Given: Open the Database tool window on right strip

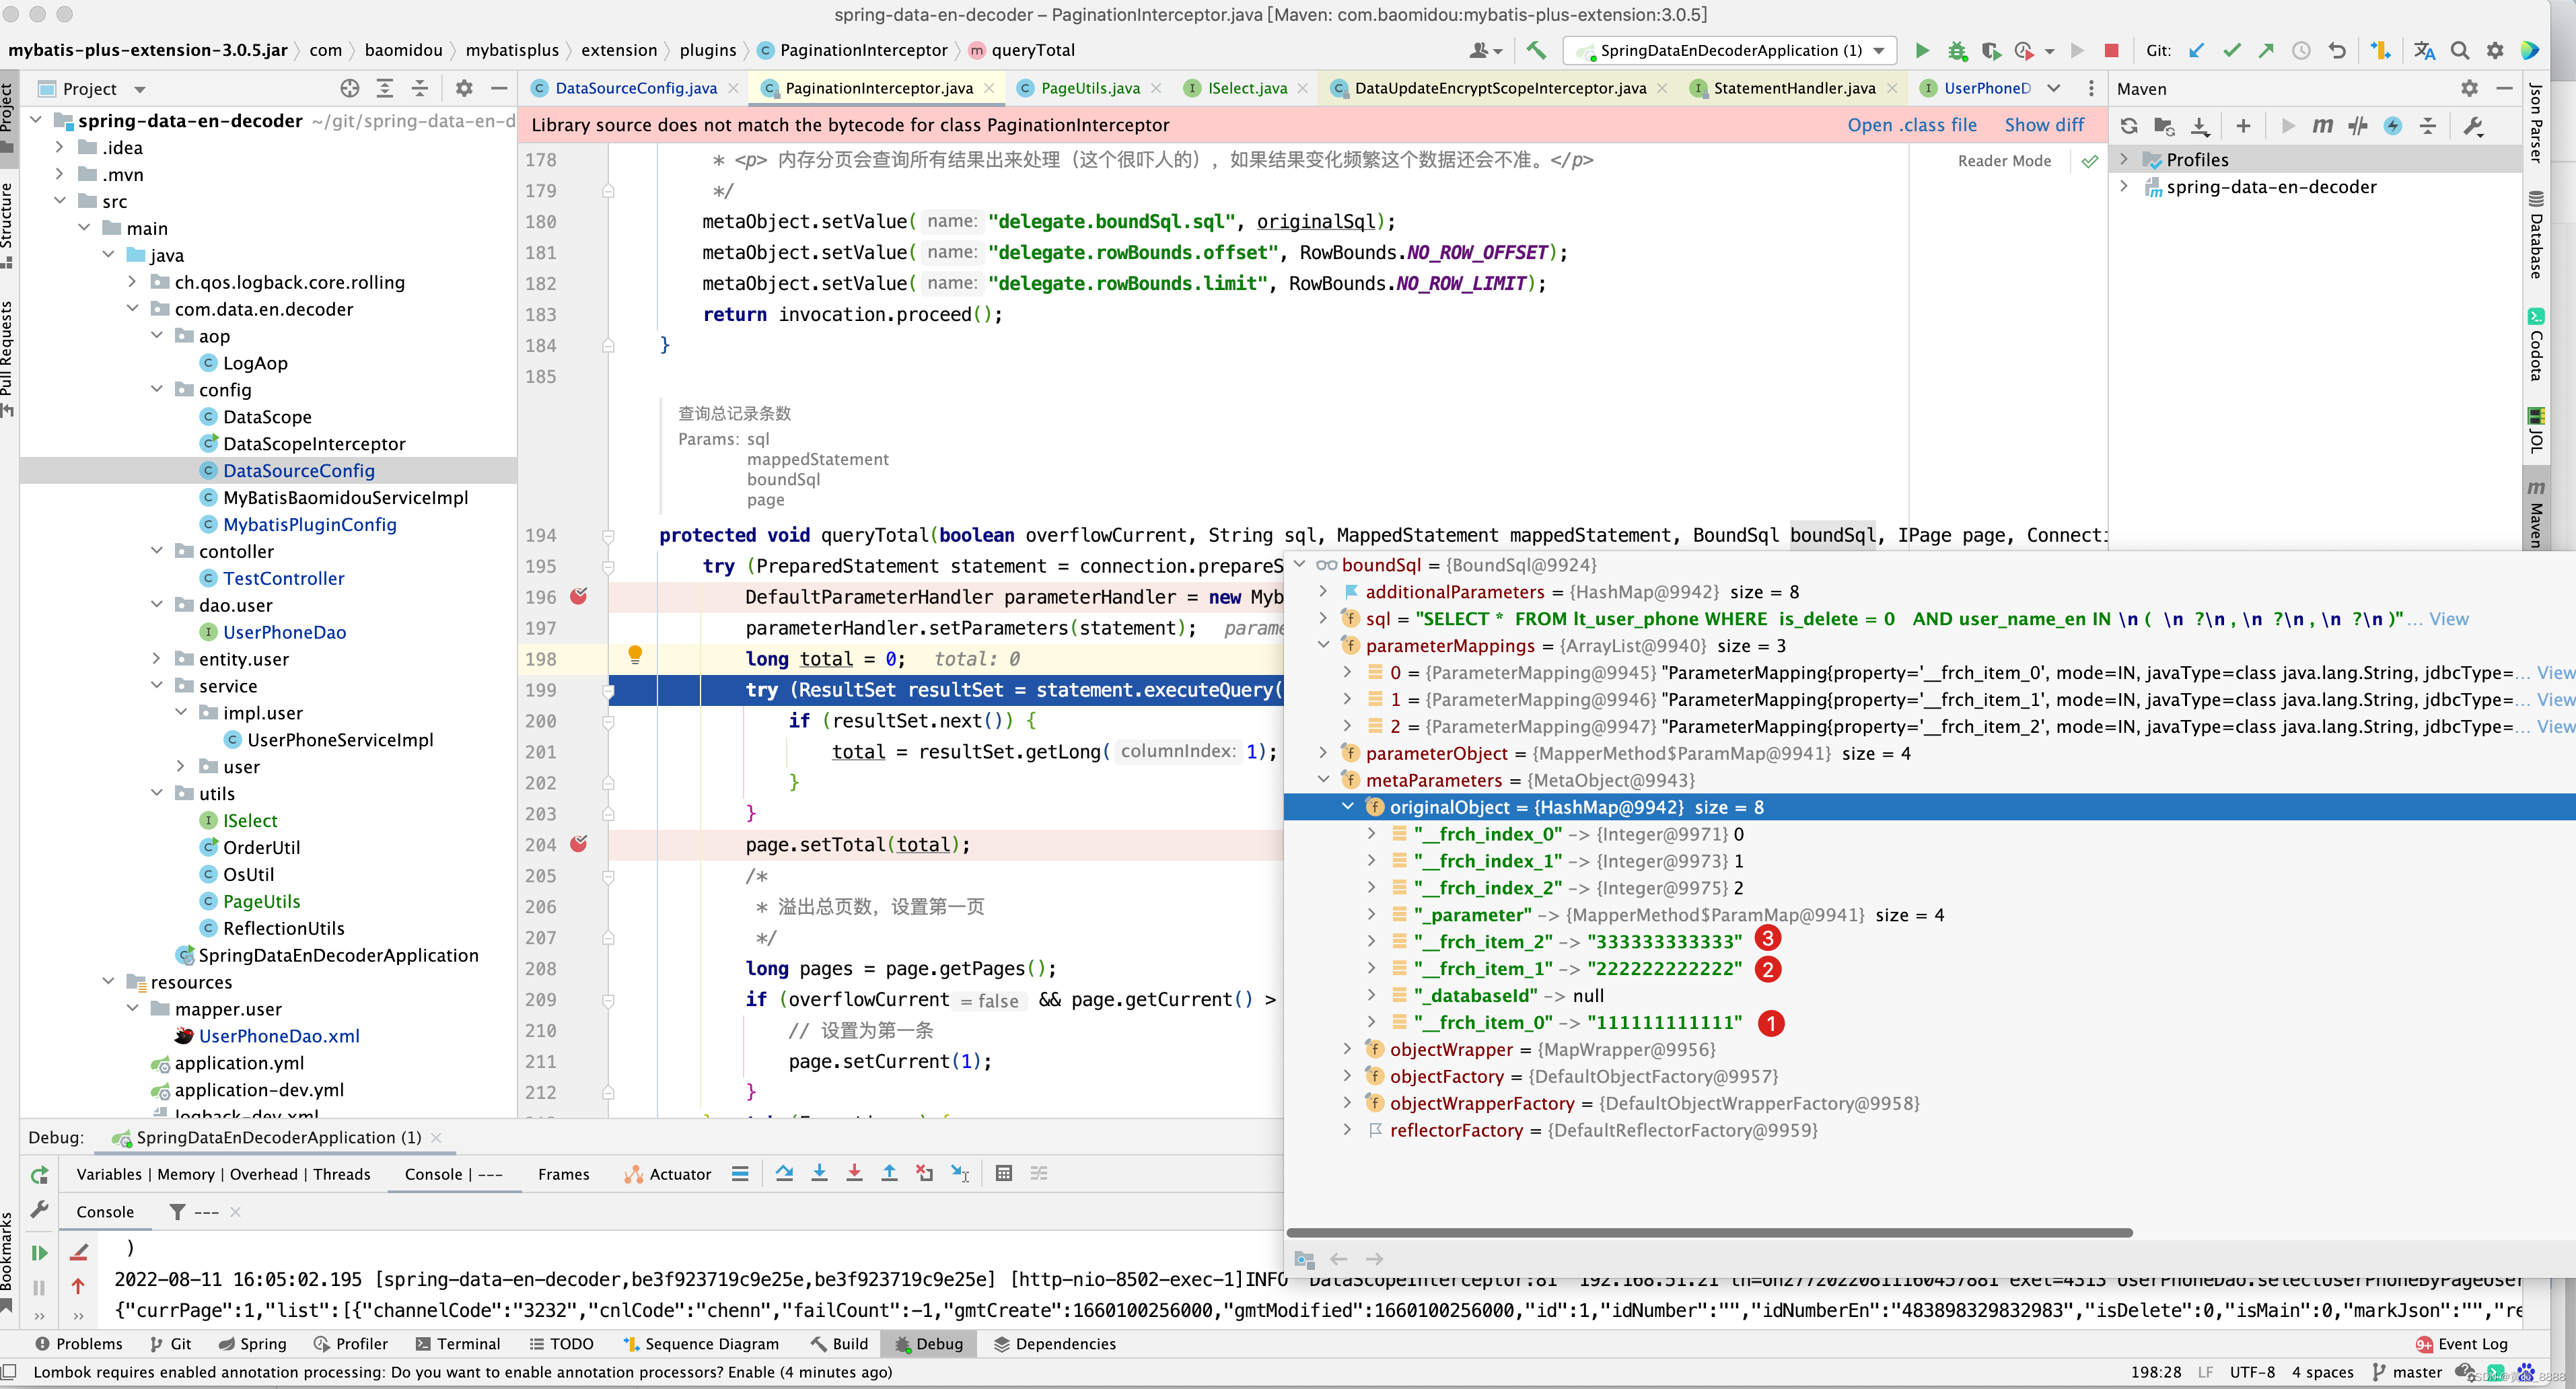Looking at the screenshot, I should [2536, 235].
